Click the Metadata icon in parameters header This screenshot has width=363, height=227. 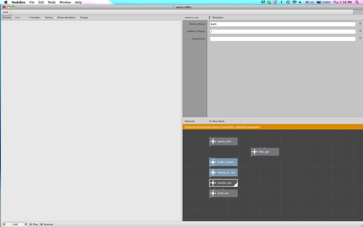click(x=210, y=17)
